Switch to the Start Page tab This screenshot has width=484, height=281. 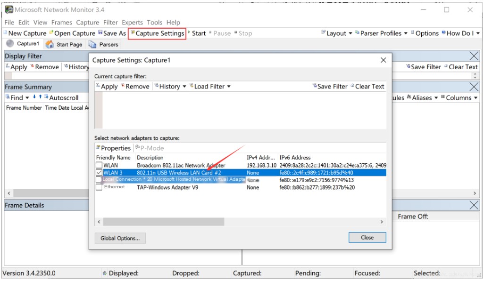(64, 44)
